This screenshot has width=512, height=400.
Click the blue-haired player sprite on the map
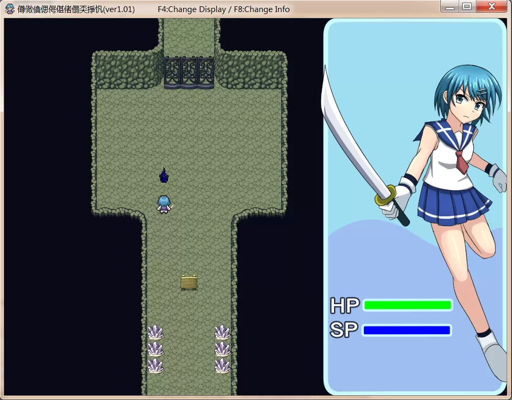(164, 204)
